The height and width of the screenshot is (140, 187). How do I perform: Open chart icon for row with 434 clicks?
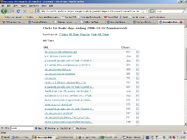click(x=138, y=52)
